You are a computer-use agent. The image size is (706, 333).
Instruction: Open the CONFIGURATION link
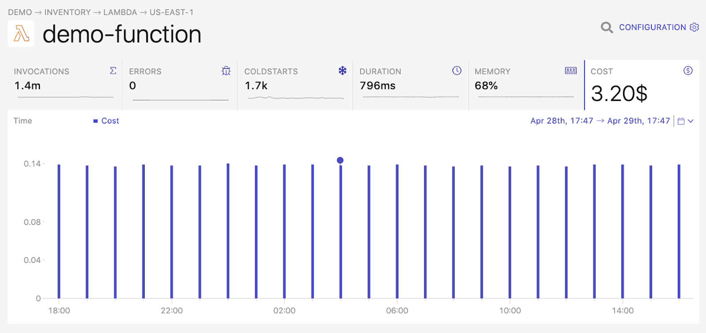pyautogui.click(x=653, y=27)
